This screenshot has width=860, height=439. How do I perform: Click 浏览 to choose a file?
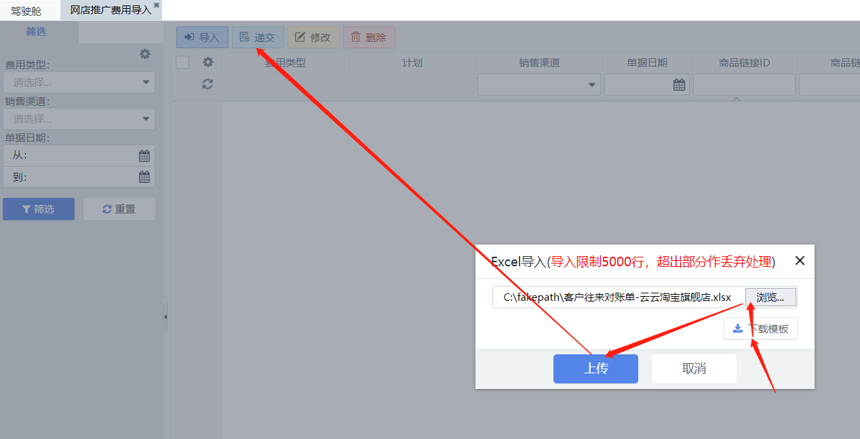[770, 297]
